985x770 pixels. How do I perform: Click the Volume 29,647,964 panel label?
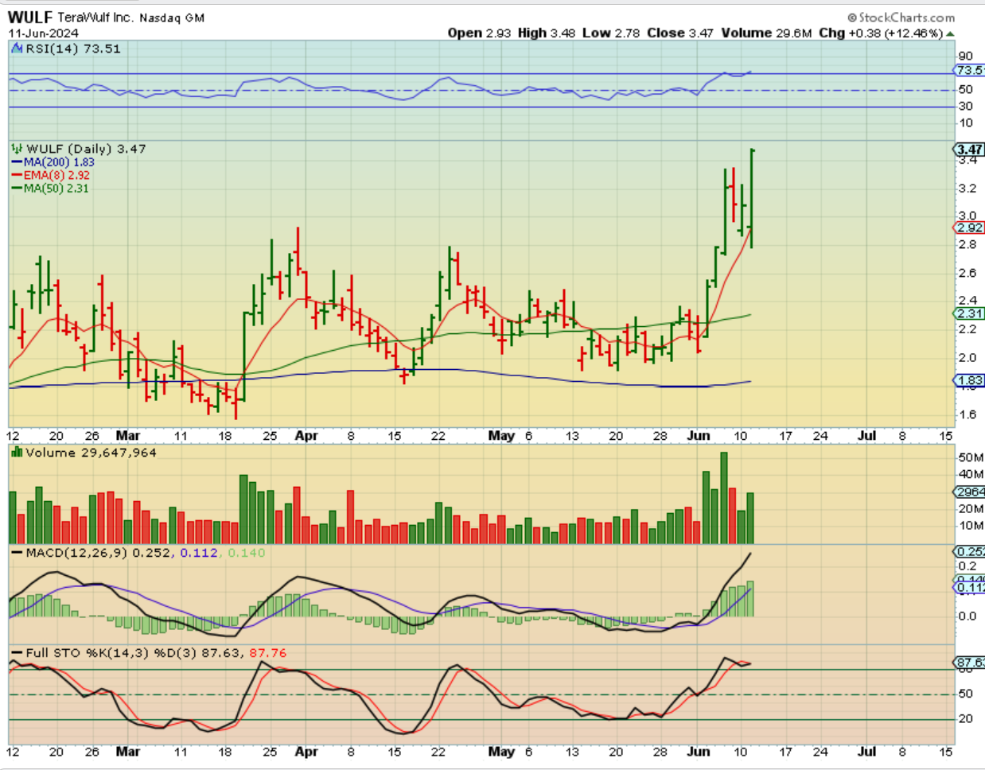click(91, 453)
